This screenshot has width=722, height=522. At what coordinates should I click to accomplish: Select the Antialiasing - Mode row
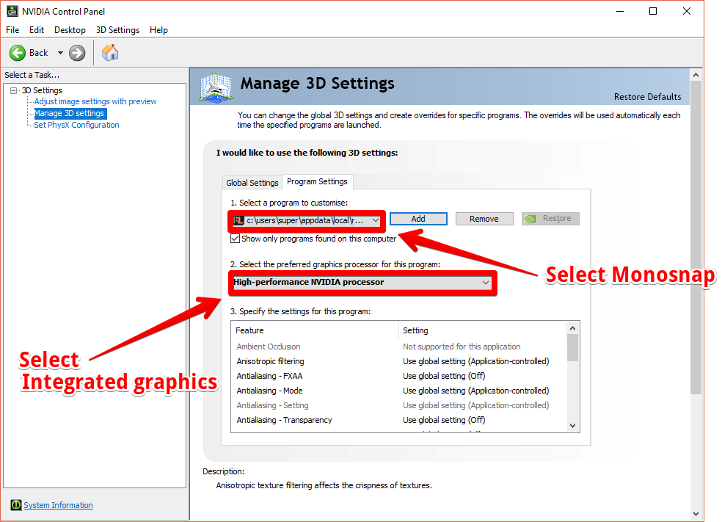[398, 391]
